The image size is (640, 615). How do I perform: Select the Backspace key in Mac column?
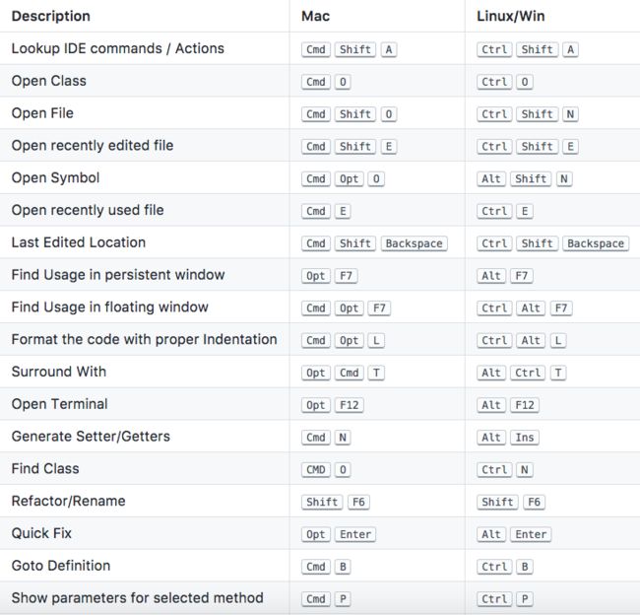click(414, 243)
